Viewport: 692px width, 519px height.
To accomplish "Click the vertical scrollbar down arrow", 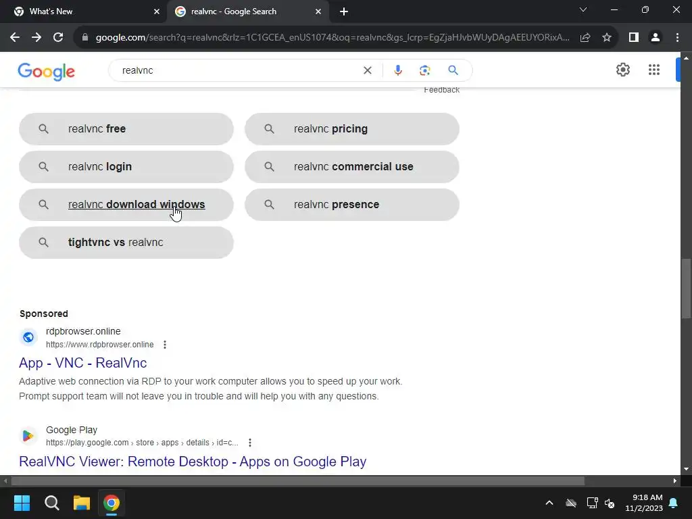I will [x=686, y=469].
